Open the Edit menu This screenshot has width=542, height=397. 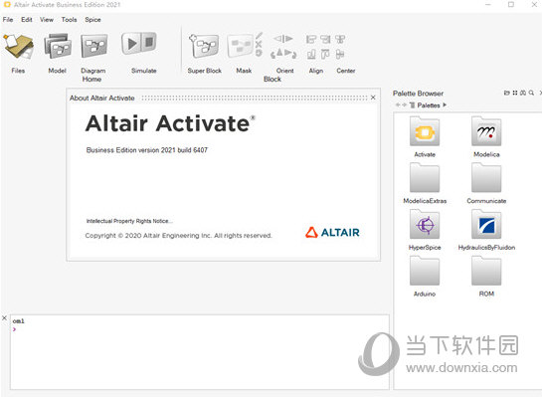27,20
